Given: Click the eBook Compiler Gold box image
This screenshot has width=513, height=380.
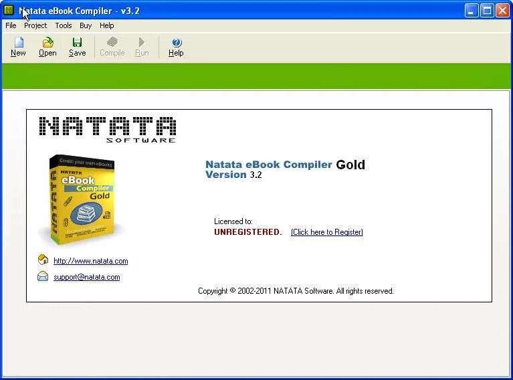Looking at the screenshot, I should pyautogui.click(x=82, y=199).
